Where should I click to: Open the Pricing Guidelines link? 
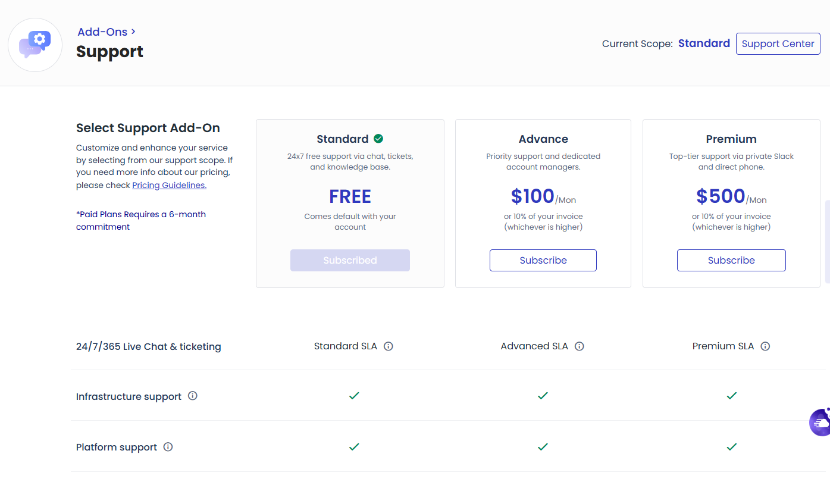click(169, 185)
